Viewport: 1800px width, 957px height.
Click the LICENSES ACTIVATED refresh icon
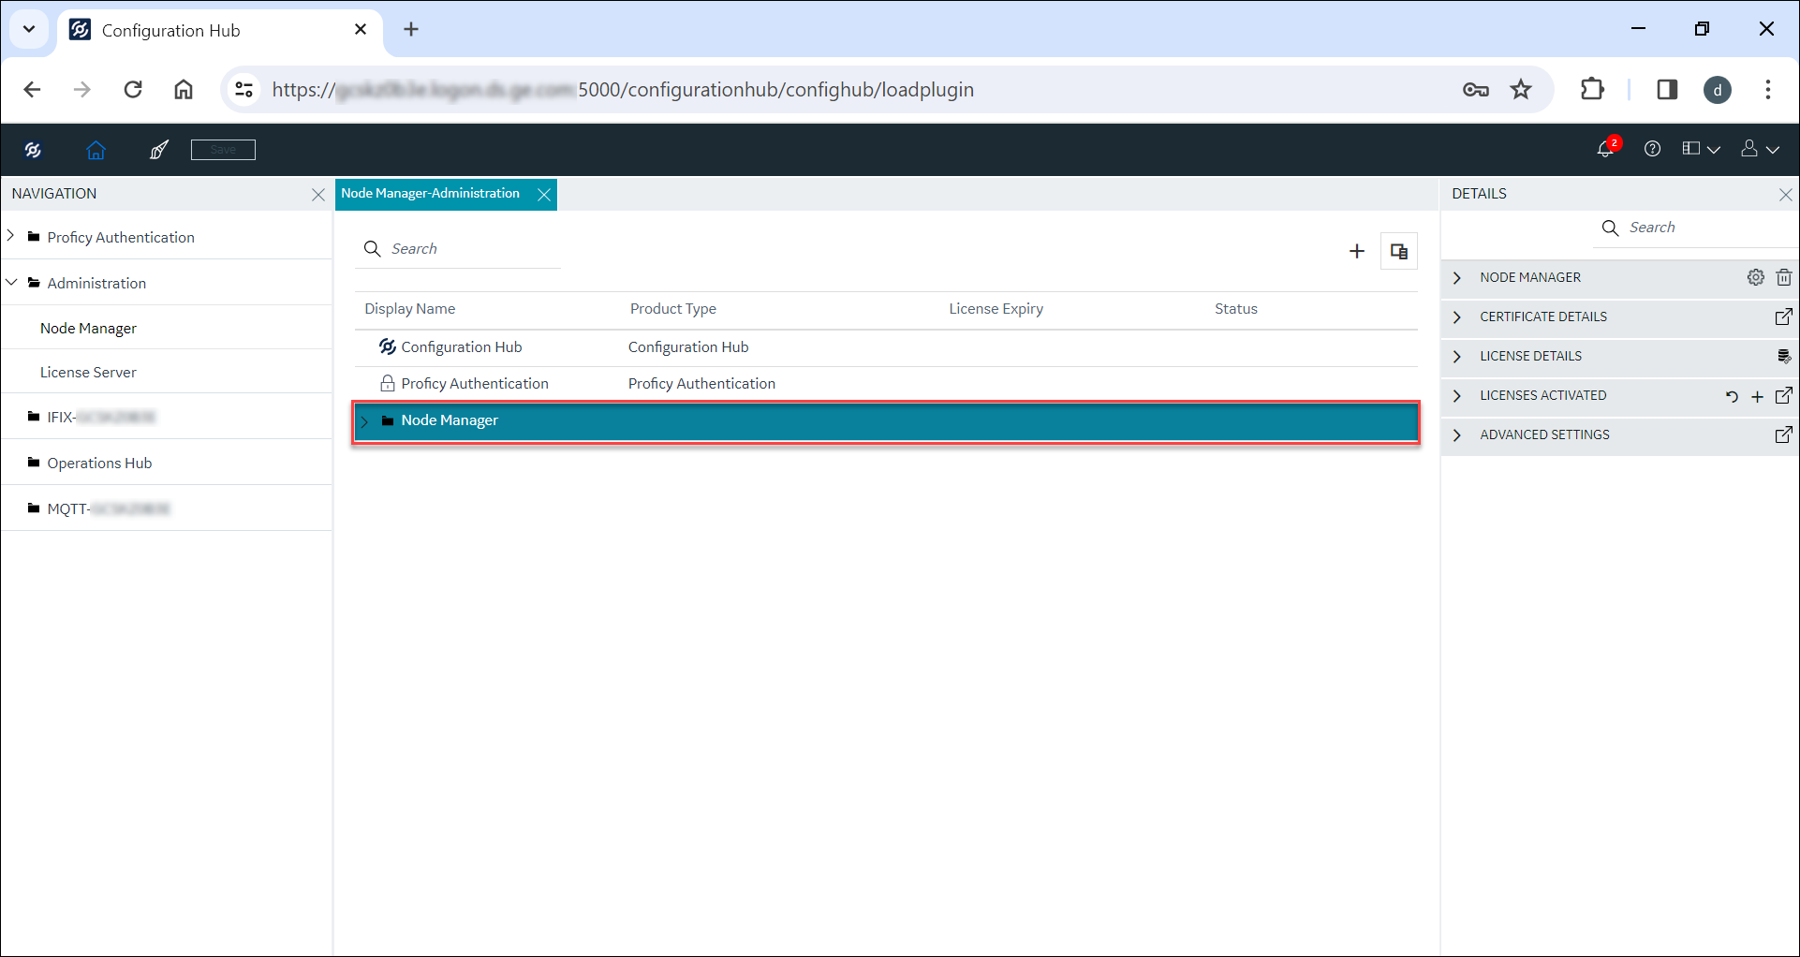[x=1732, y=396]
